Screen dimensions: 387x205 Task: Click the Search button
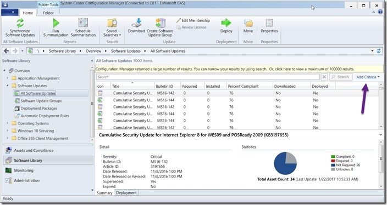(x=340, y=77)
